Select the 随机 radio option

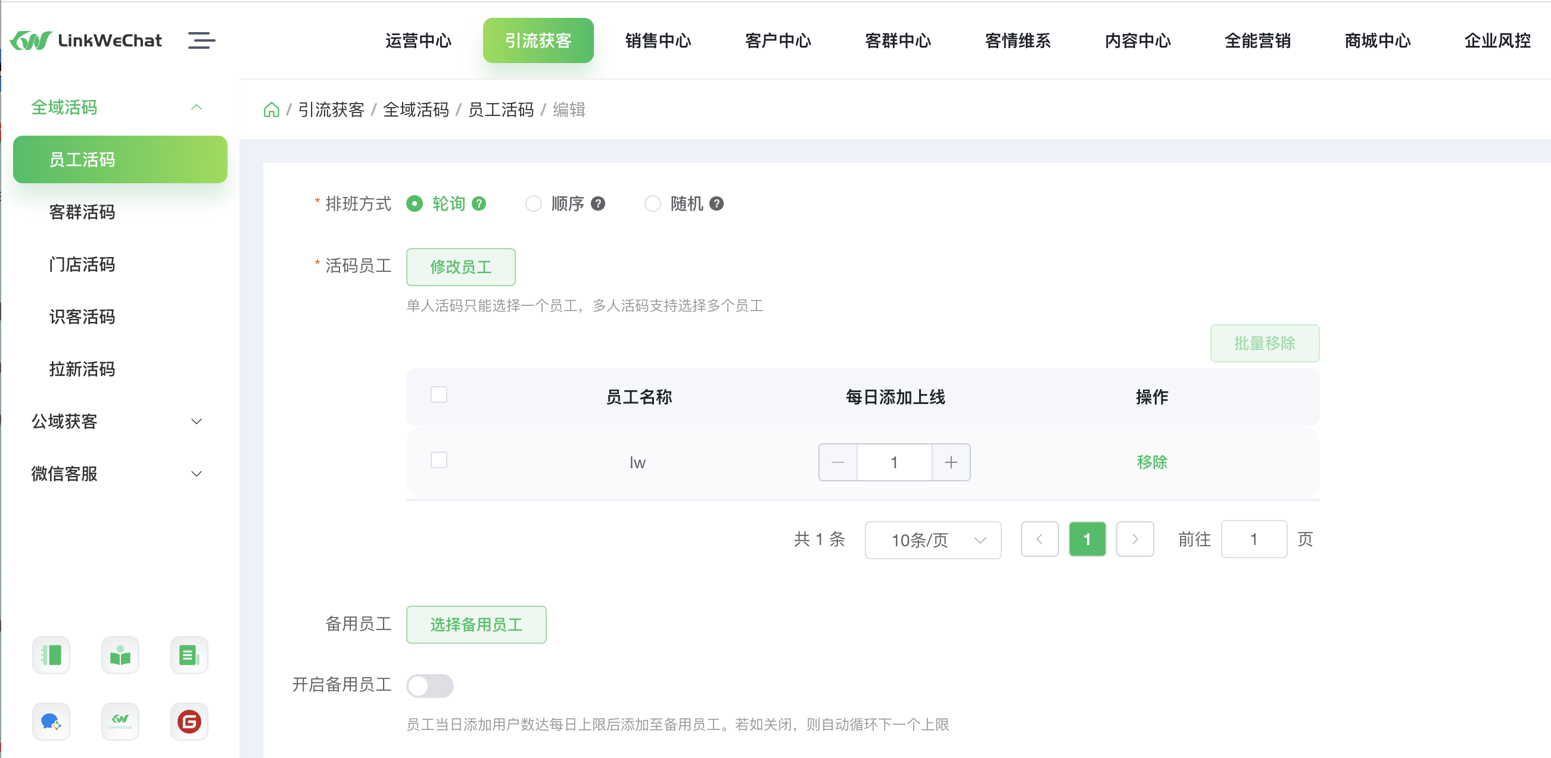(x=653, y=203)
